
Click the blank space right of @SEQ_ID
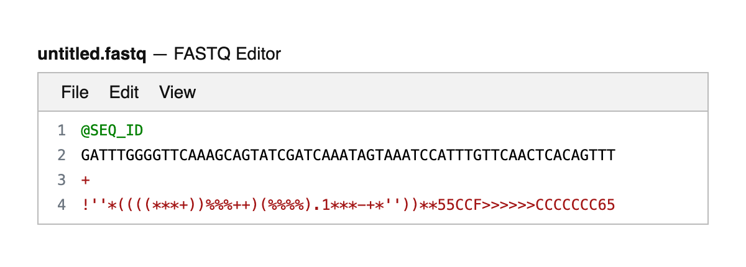373,130
